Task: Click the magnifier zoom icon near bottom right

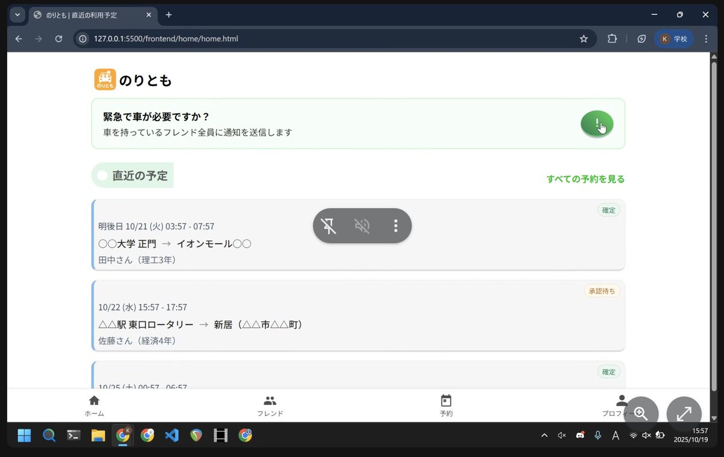Action: [x=641, y=414]
